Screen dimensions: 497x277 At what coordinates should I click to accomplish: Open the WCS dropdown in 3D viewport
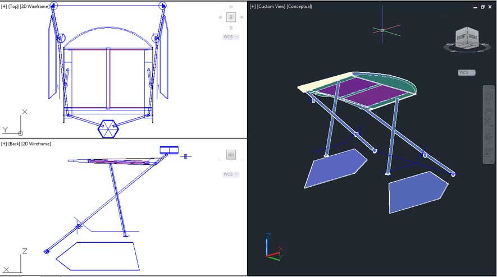coord(466,72)
